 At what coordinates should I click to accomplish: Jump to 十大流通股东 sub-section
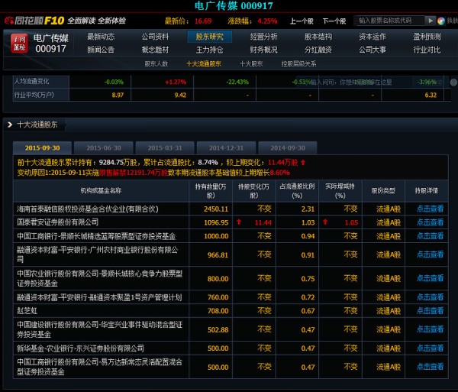pos(204,63)
